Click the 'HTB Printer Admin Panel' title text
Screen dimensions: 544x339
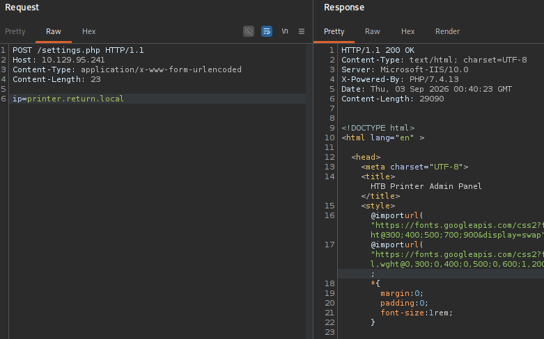pyautogui.click(x=426, y=186)
